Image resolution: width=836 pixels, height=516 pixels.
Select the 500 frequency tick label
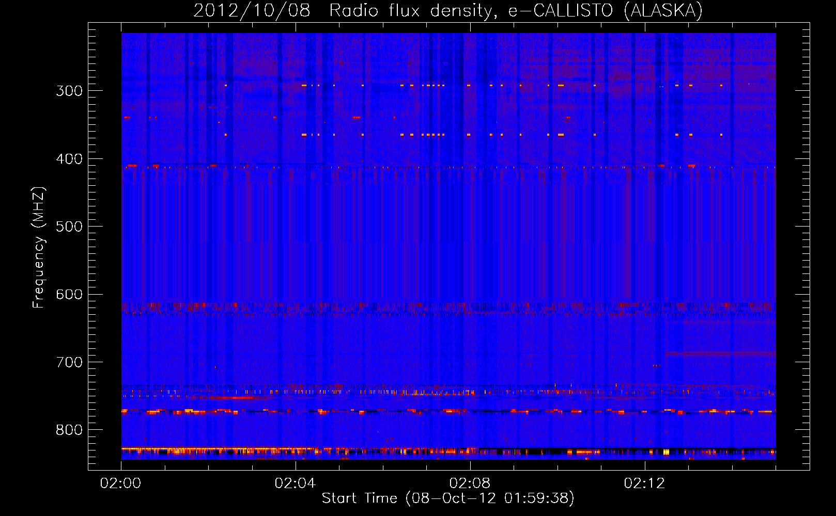[69, 227]
